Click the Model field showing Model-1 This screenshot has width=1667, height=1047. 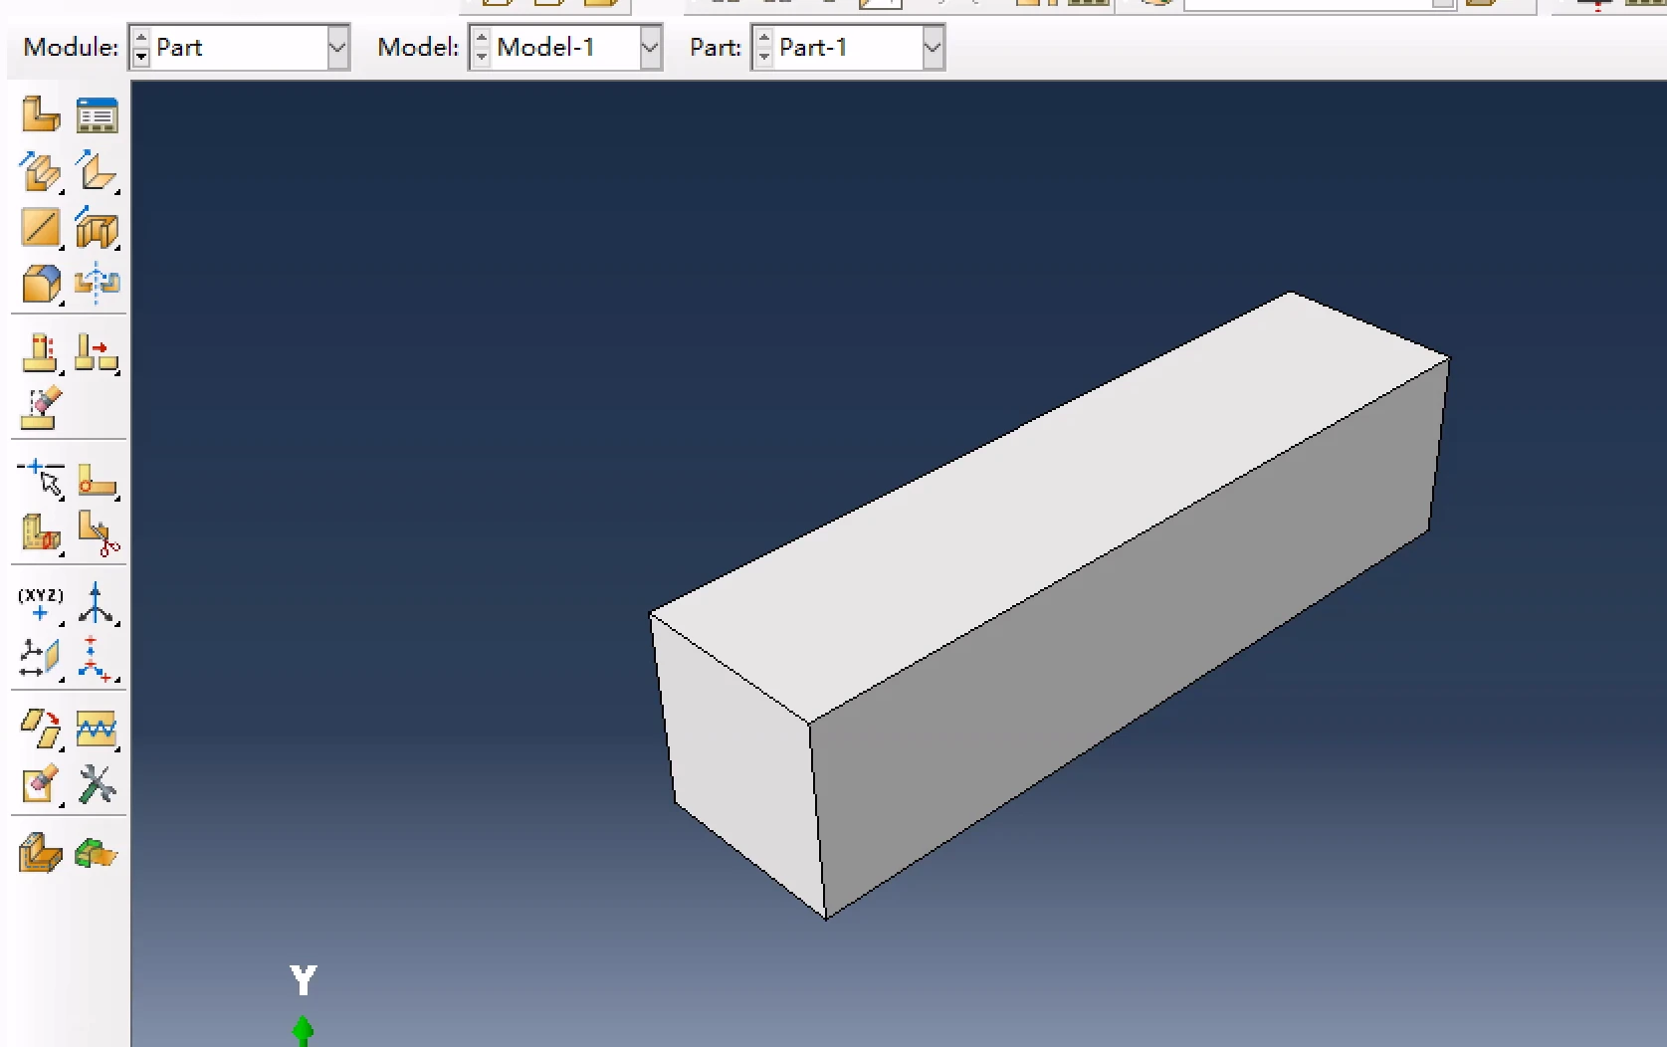tap(565, 48)
